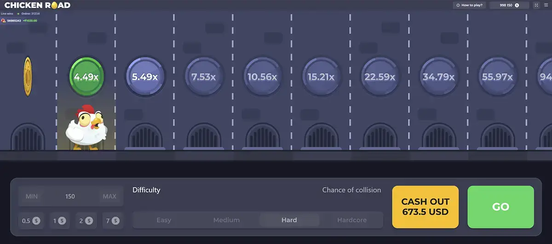
Task: Choose the 1 $ quick bet chip
Action: (x=59, y=221)
